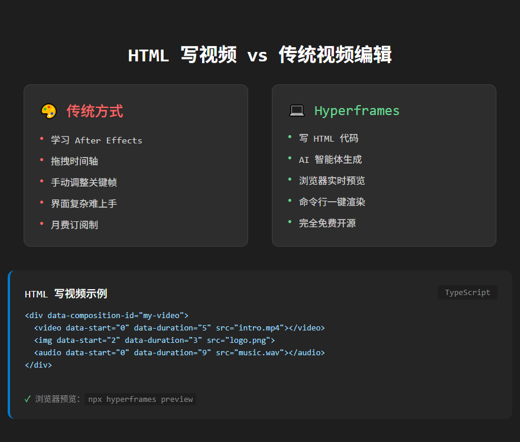520x442 pixels.
Task: Click the green bullet beside 写 HTML 代码
Action: (x=291, y=138)
